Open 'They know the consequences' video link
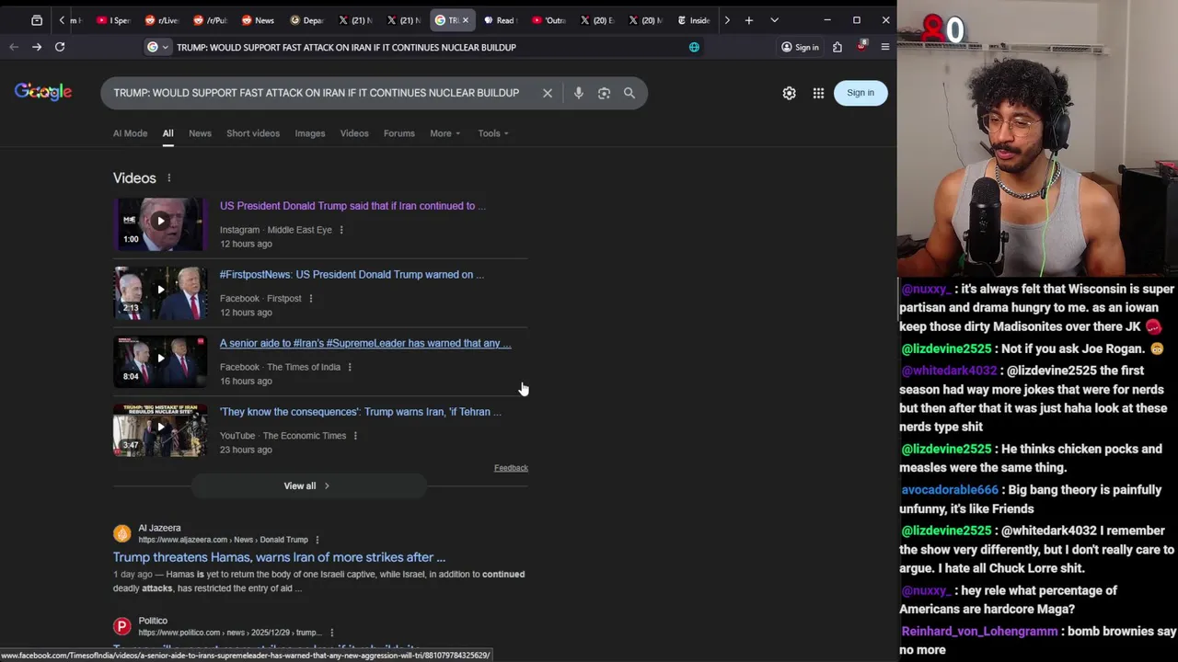Viewport: 1178px width, 662px height. tap(361, 412)
